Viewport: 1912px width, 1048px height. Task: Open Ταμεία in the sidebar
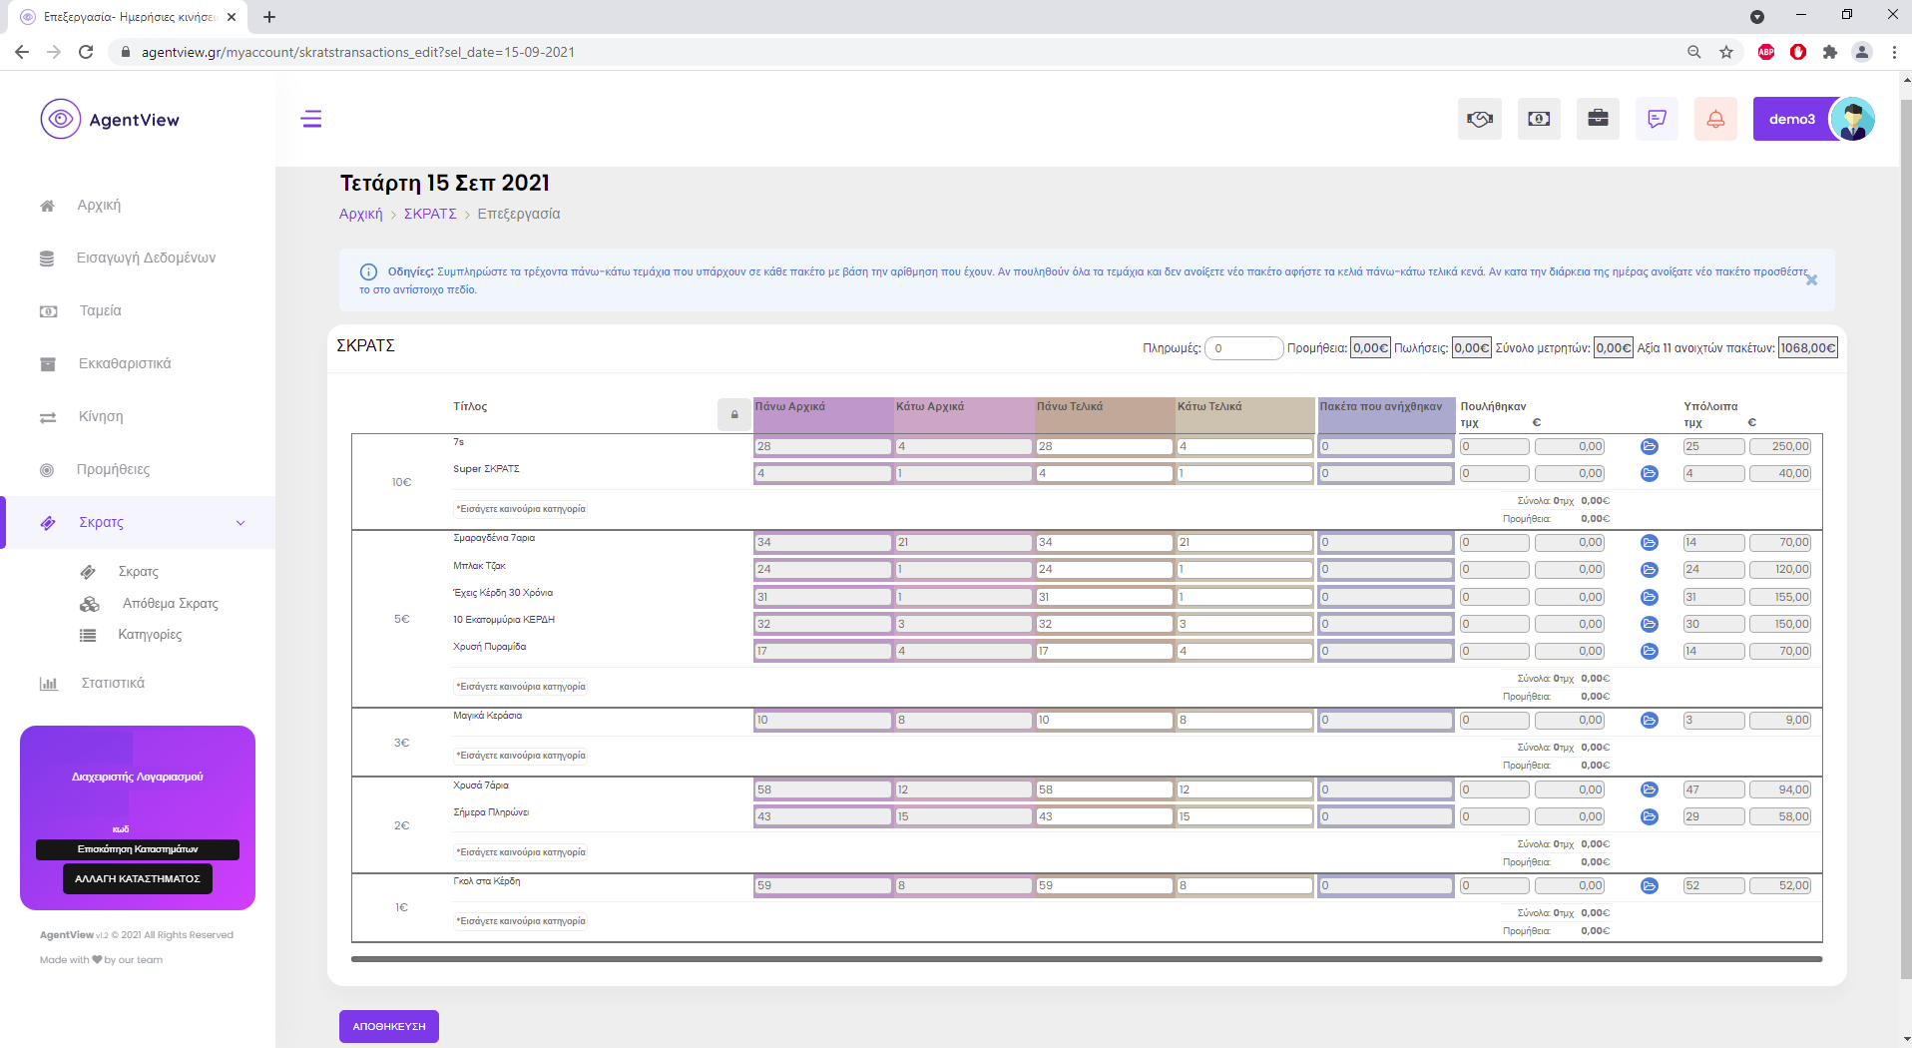pyautogui.click(x=100, y=310)
